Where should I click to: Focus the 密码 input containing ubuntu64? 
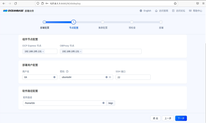pos(87,77)
